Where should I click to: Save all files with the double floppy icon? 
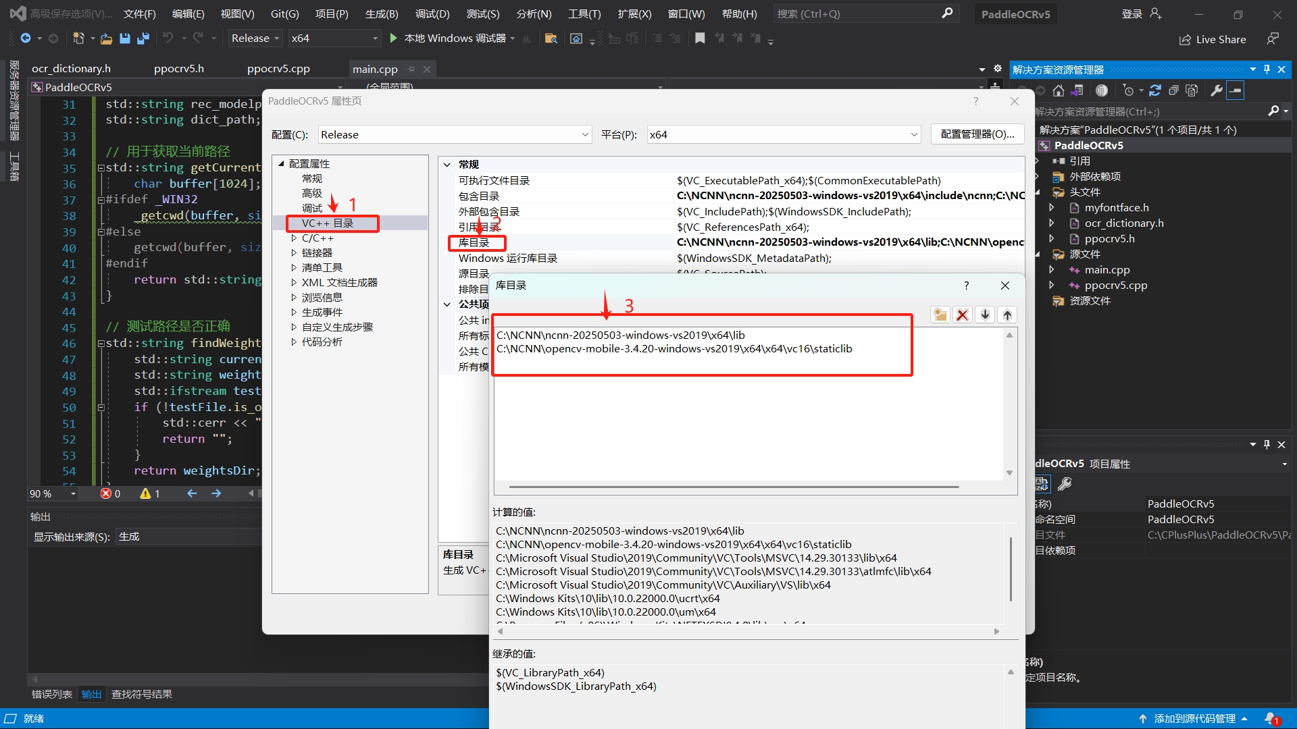click(x=143, y=38)
